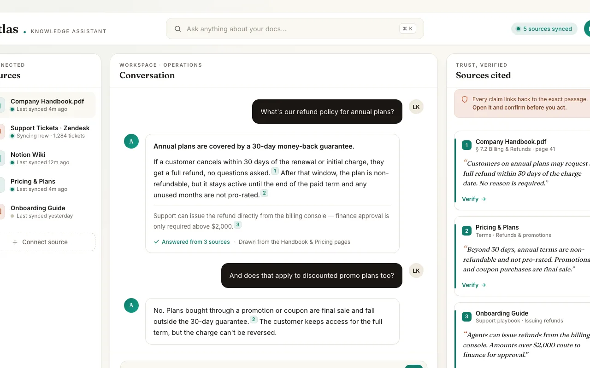Click Verify under Company Handbook.pdf citation
590x368 pixels.
coord(474,199)
